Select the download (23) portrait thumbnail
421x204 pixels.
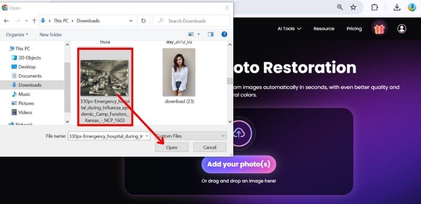(179, 72)
